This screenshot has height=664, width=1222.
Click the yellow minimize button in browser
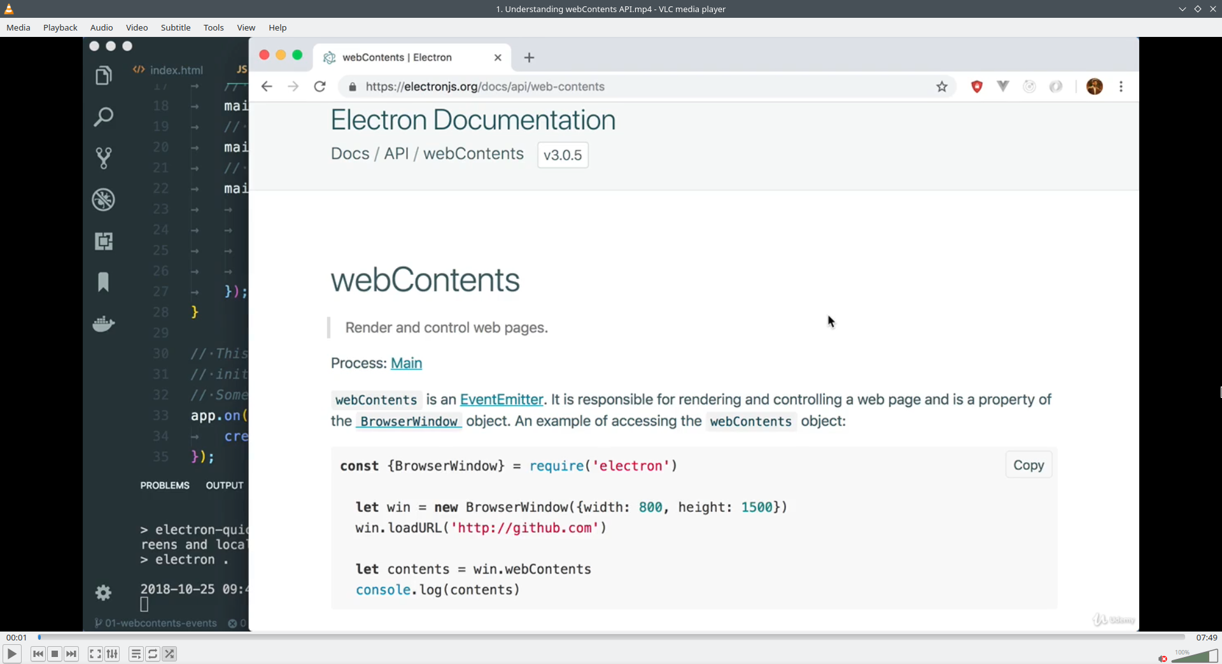click(x=281, y=55)
